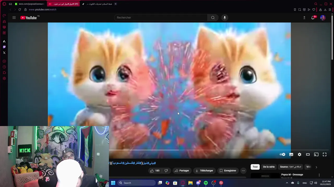Click the Windows taskbar Search box

[x=136, y=183]
